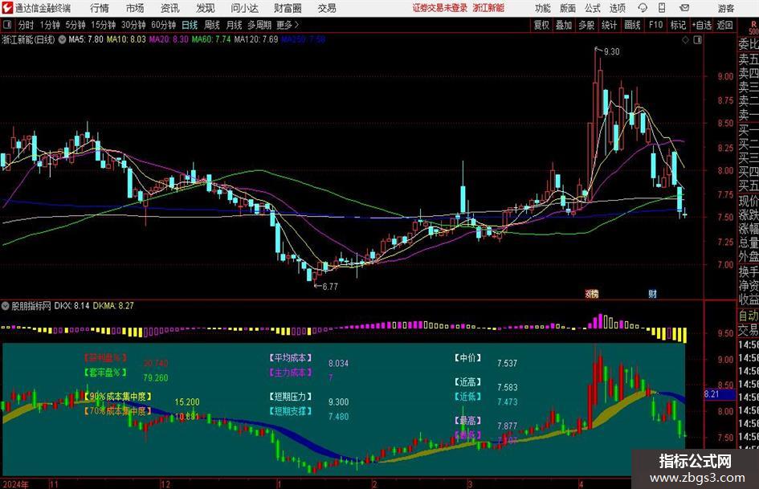
Task: Click the 6.77 low price label
Action: pos(330,287)
